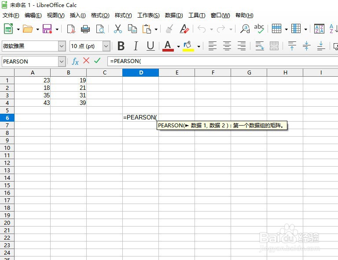Open a file with the folder icon

coord(28,29)
